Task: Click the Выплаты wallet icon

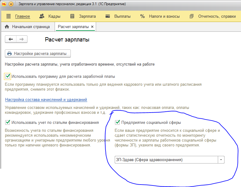Action: pos(108,16)
